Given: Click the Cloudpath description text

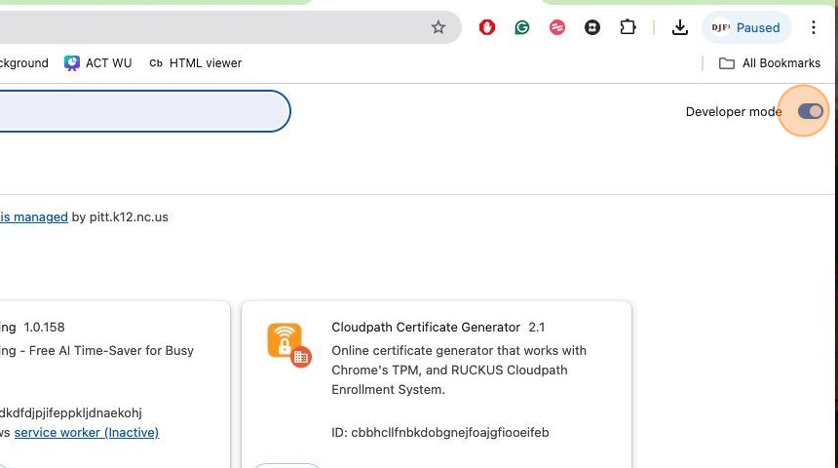Looking at the screenshot, I should pos(459,370).
